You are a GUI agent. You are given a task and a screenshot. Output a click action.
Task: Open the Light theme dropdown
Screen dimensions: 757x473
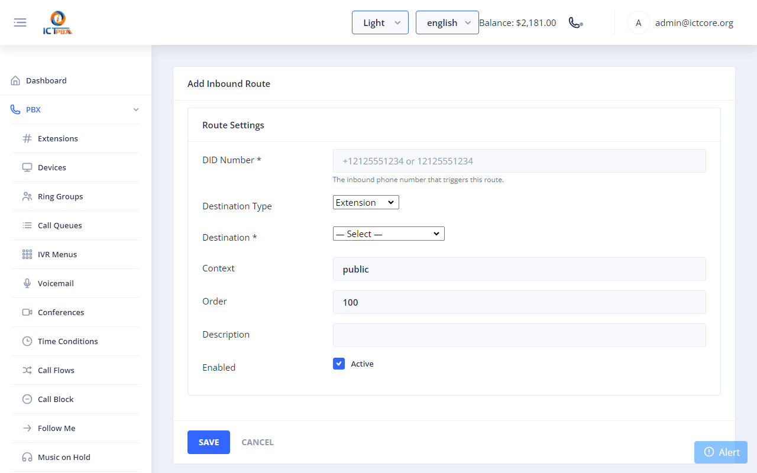(x=380, y=22)
